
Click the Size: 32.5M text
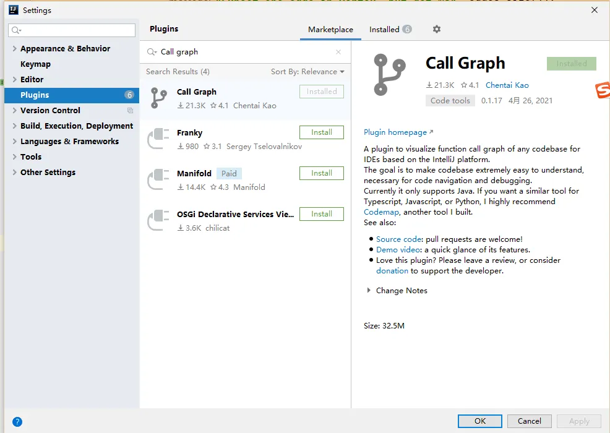384,325
